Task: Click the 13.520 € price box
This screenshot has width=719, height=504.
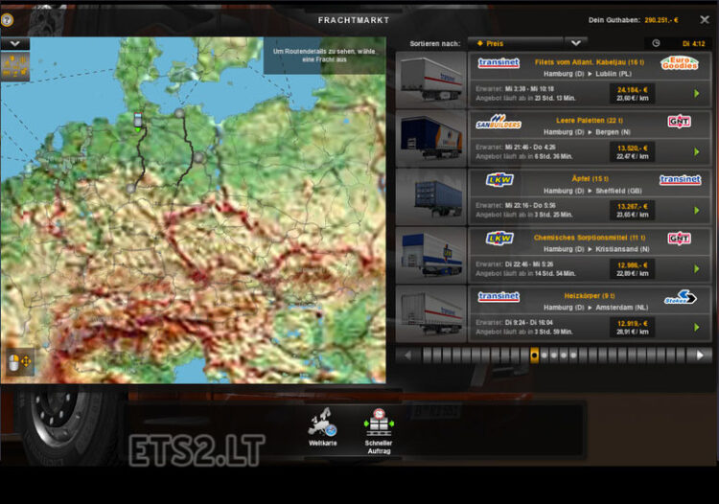Action: 633,151
